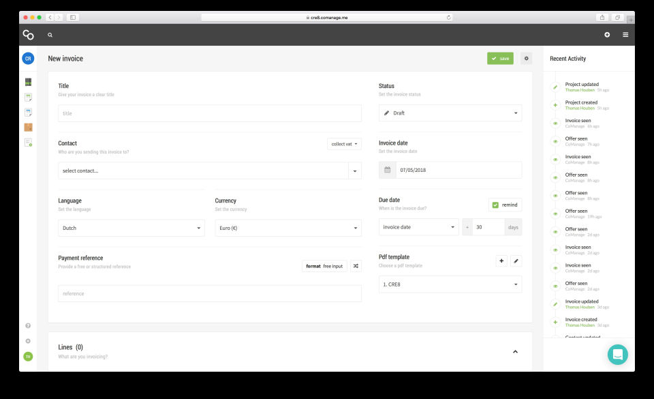Click browser share icon
This screenshot has height=399, width=654.
pos(602,18)
